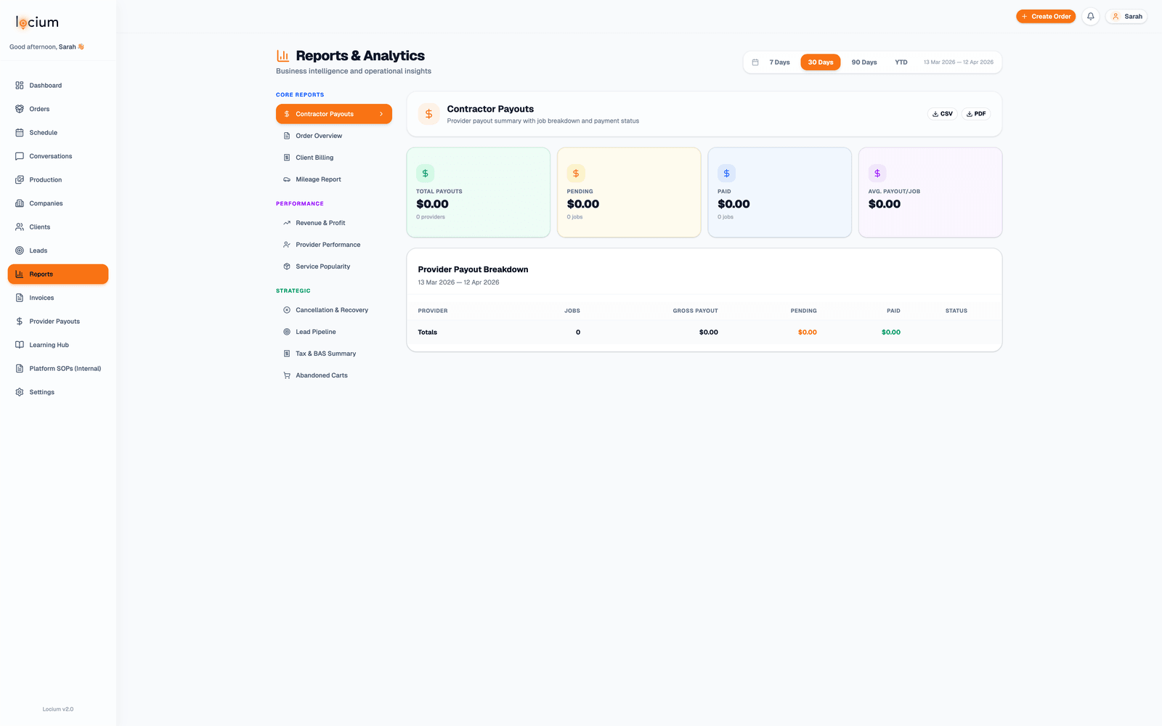
Task: Click the Paid column header
Action: coord(893,311)
